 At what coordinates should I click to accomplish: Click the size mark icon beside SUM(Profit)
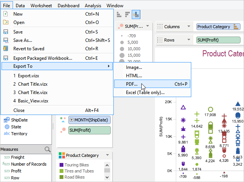pos(63,130)
